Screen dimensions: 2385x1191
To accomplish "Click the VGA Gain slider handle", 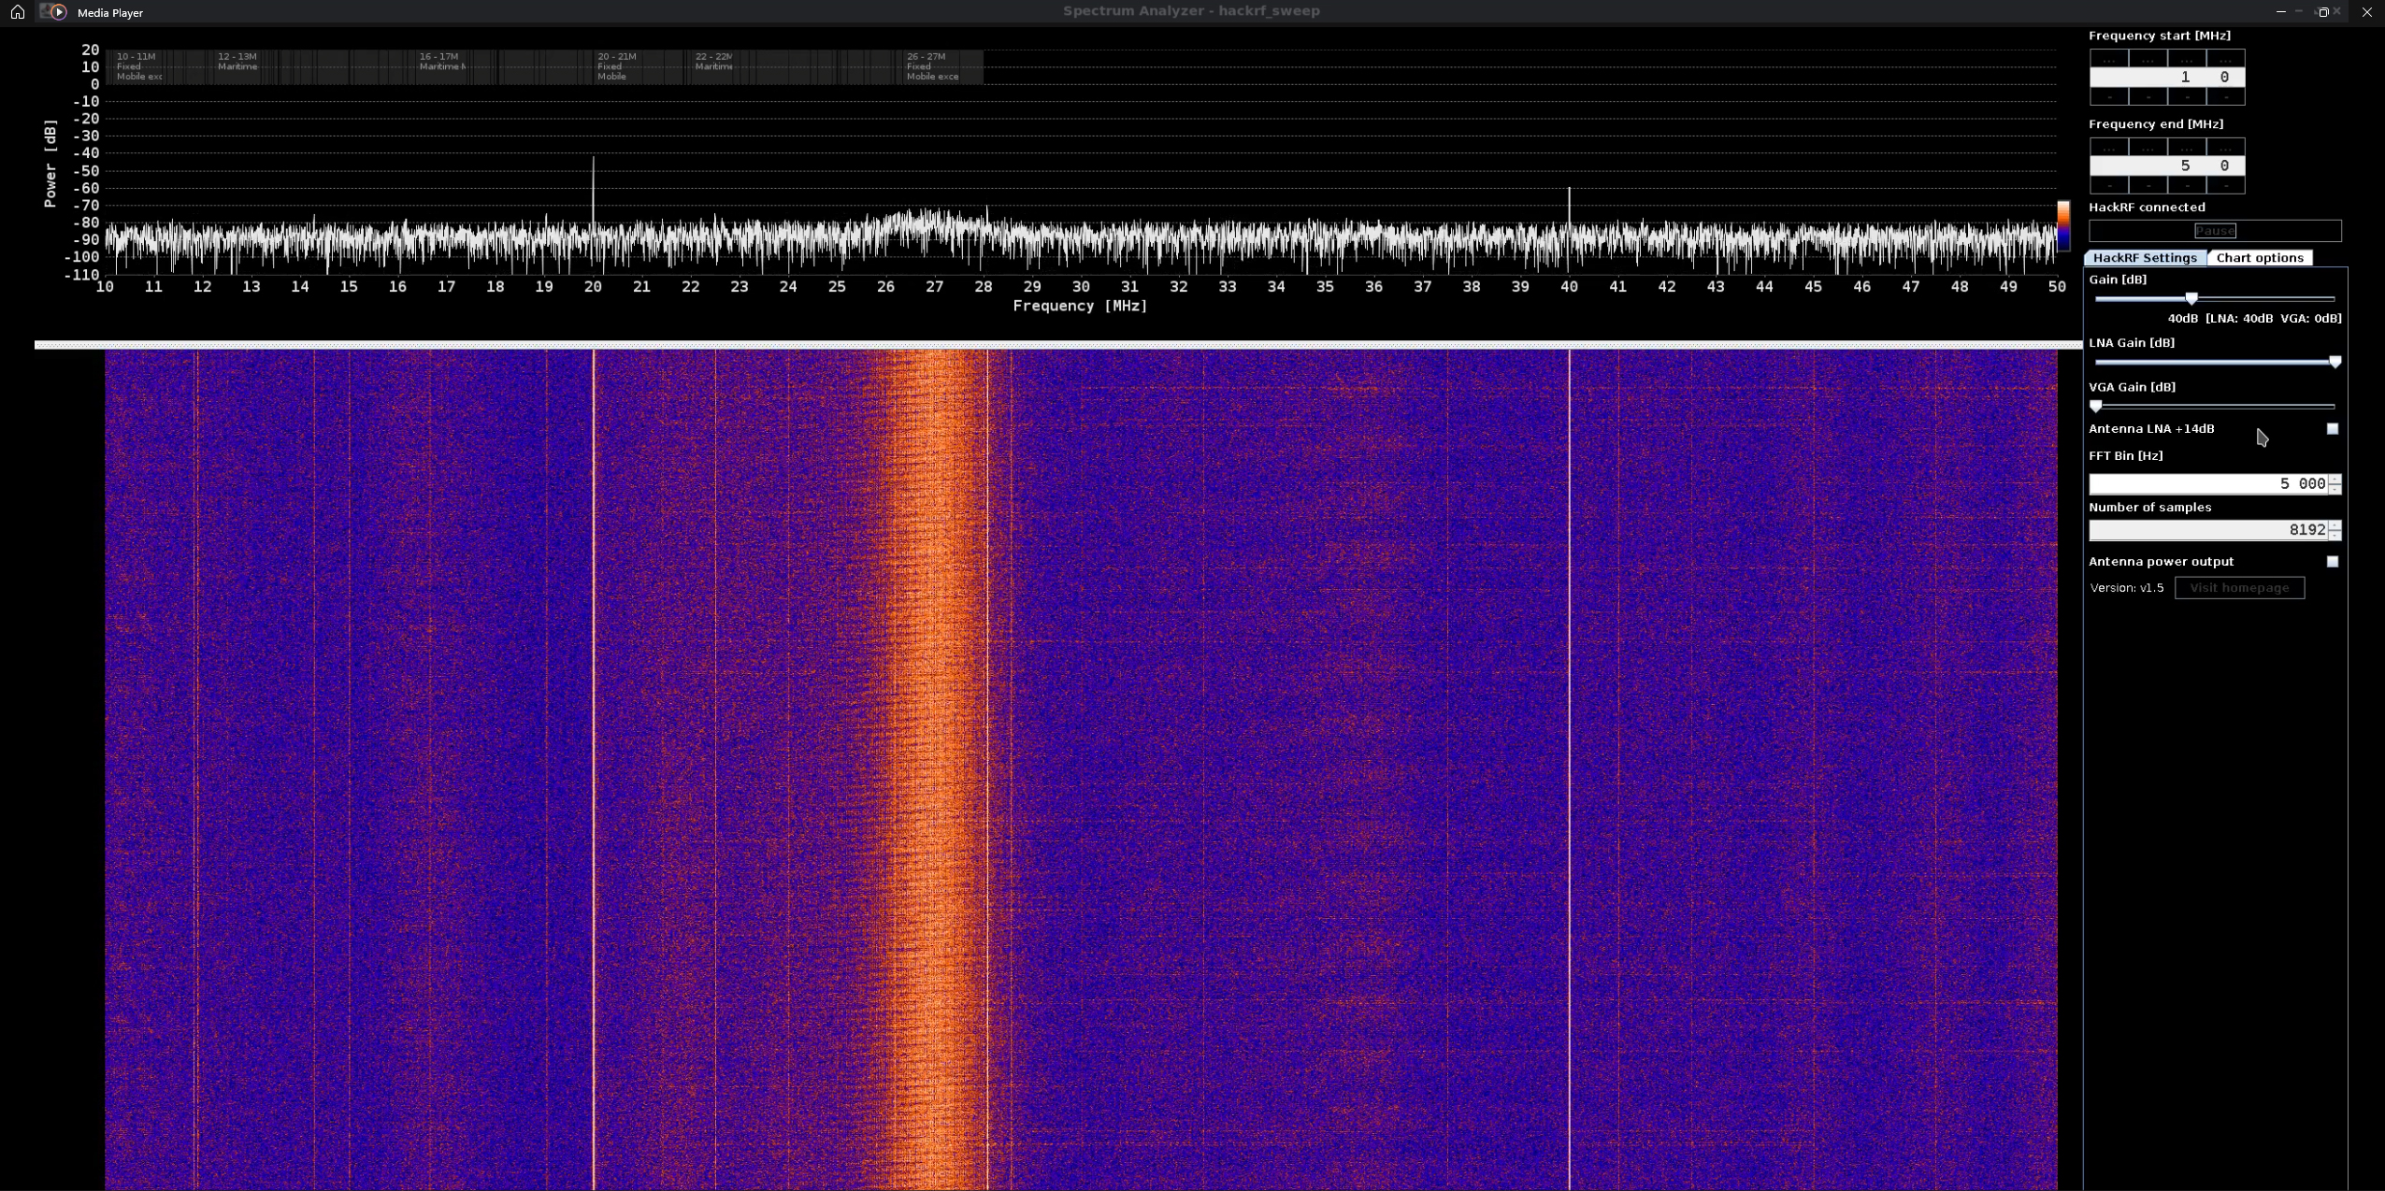I will click(x=2096, y=406).
